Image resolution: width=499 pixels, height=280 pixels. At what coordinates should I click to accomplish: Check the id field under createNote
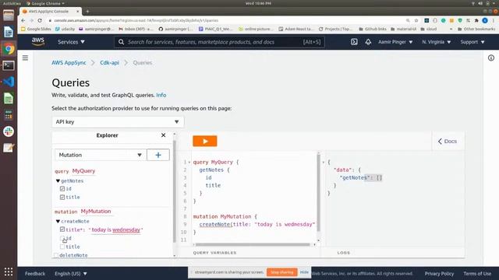click(62, 238)
